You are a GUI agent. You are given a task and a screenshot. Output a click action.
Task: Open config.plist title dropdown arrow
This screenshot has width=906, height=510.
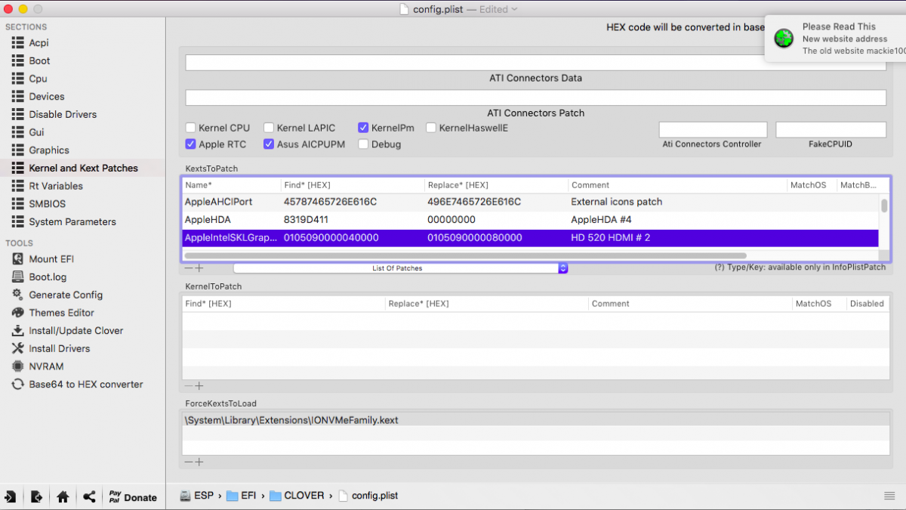coord(514,10)
